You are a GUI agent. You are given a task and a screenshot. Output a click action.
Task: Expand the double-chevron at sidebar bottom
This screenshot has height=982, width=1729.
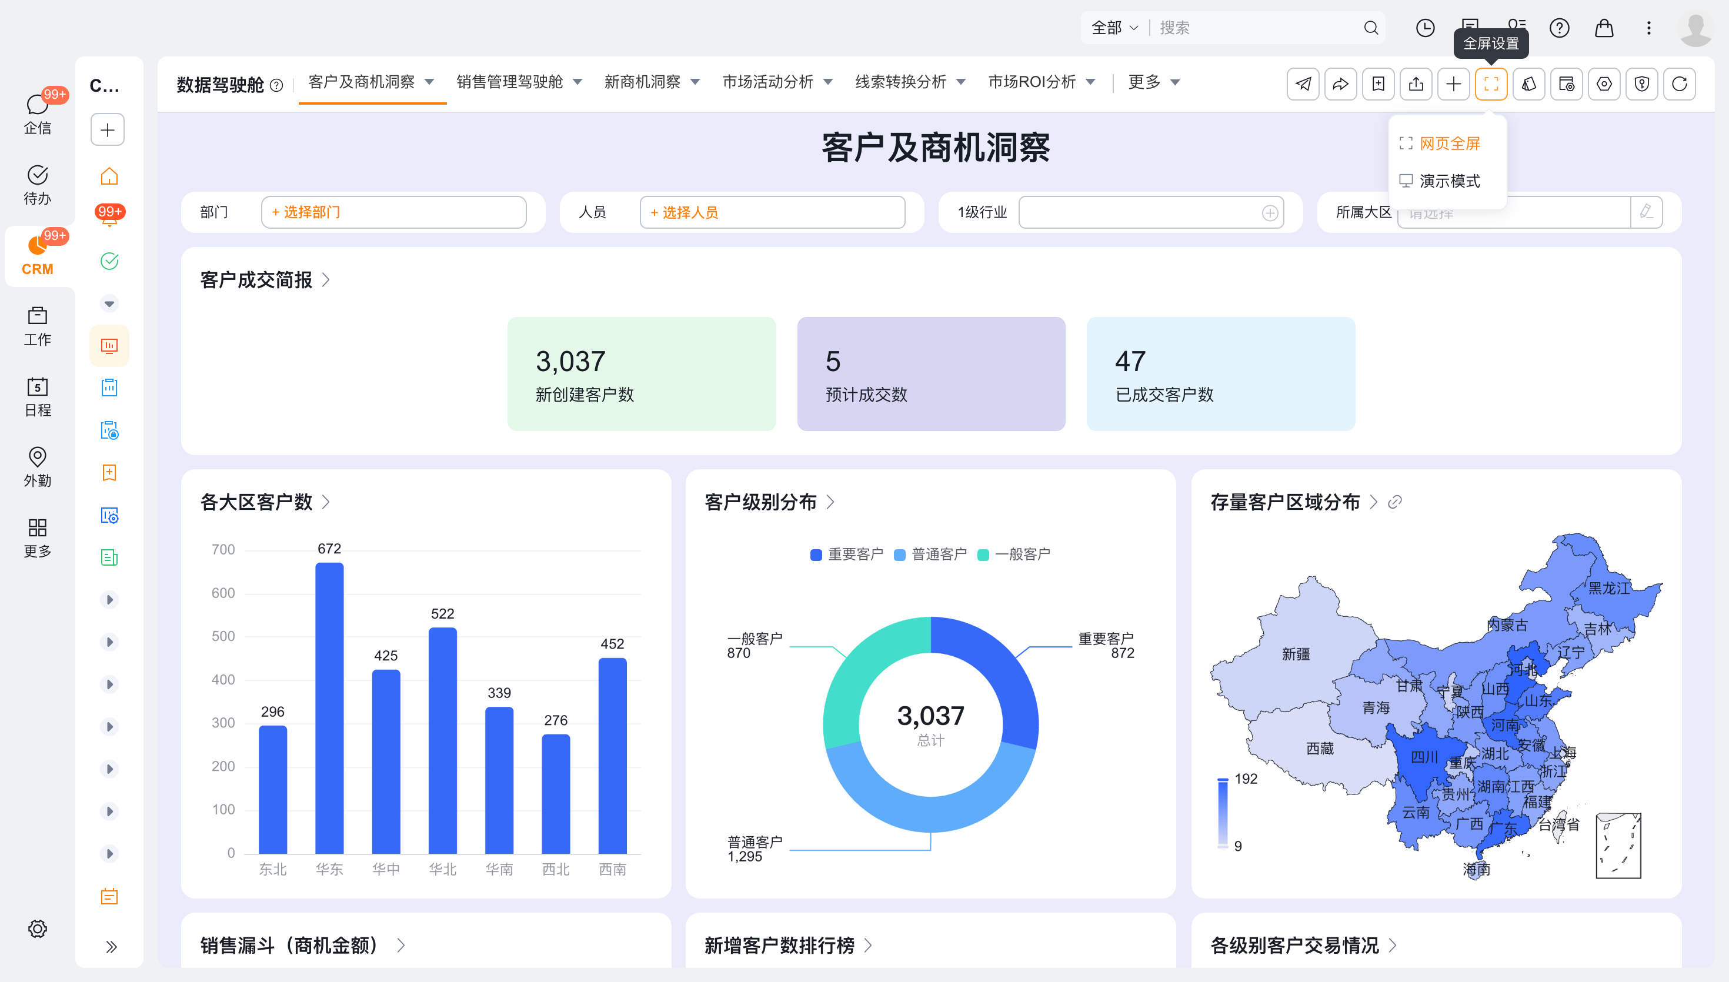(111, 947)
